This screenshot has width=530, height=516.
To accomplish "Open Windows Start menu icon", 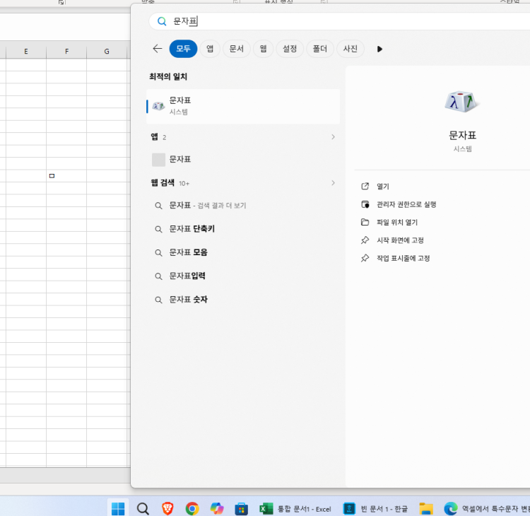I will (x=118, y=509).
